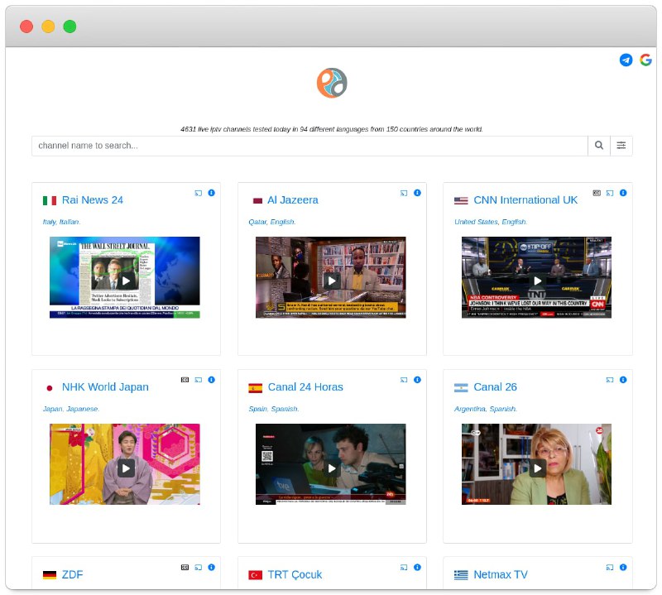
Task: Click the 'Argentina, Spanish.' label
Action: [x=486, y=409]
